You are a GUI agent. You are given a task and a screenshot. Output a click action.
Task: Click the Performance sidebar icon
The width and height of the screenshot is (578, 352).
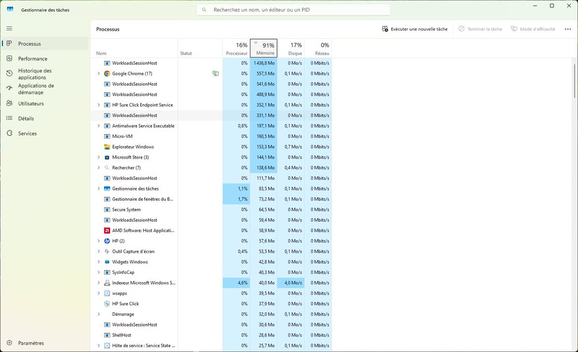[9, 58]
